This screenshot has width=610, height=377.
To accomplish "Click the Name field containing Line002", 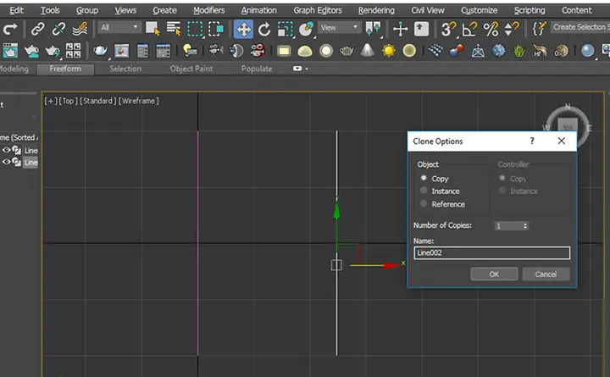I will pyautogui.click(x=491, y=253).
